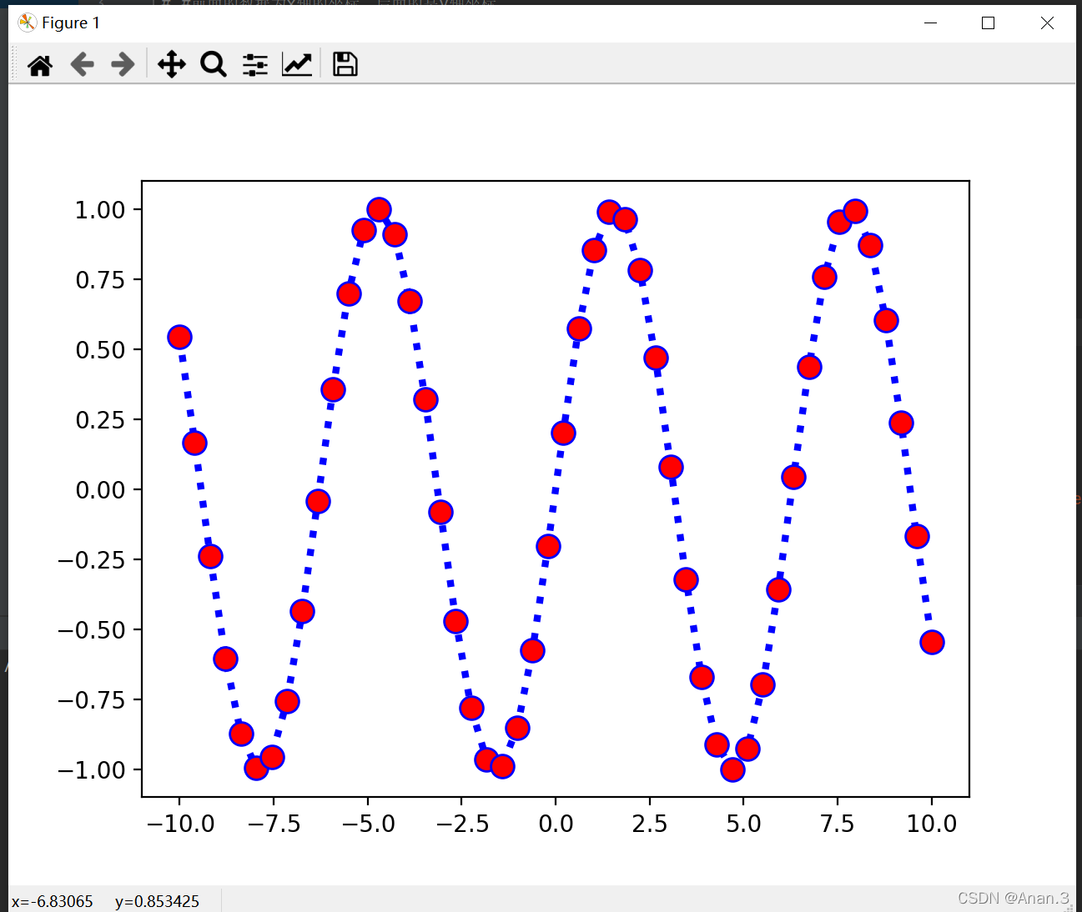The width and height of the screenshot is (1082, 912).
Task: Click the y-axis label 0.25
Action: (100, 420)
